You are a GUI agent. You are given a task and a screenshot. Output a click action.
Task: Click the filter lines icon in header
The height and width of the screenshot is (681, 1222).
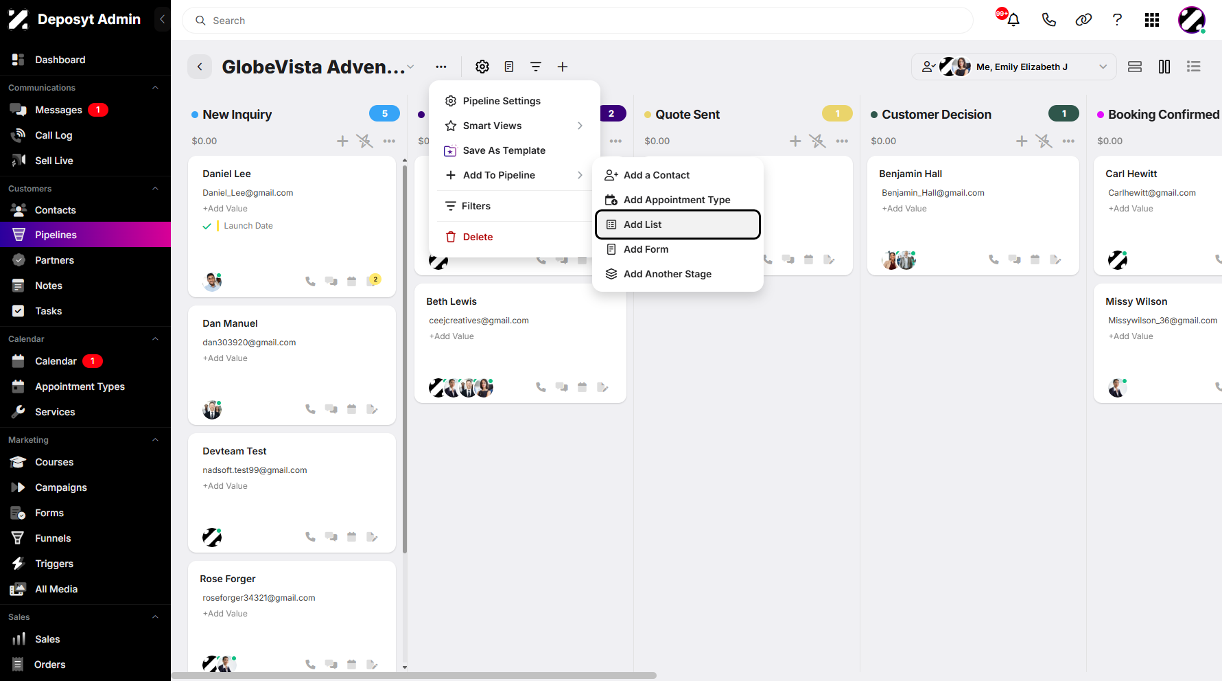(536, 67)
